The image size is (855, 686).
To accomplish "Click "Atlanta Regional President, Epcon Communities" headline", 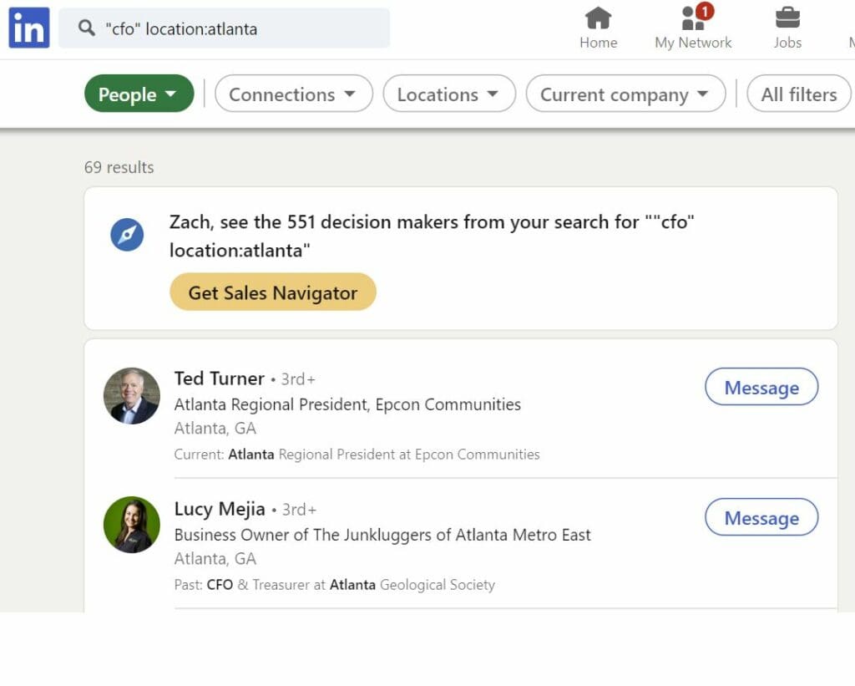I will click(x=347, y=404).
